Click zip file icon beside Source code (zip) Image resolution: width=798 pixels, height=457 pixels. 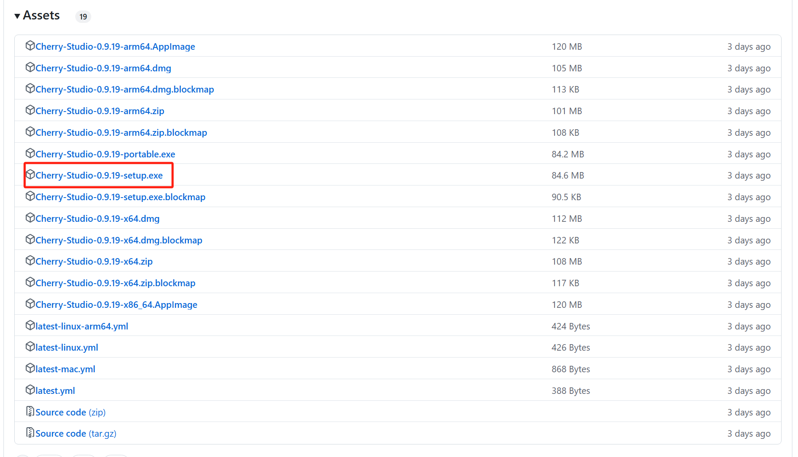click(x=30, y=411)
